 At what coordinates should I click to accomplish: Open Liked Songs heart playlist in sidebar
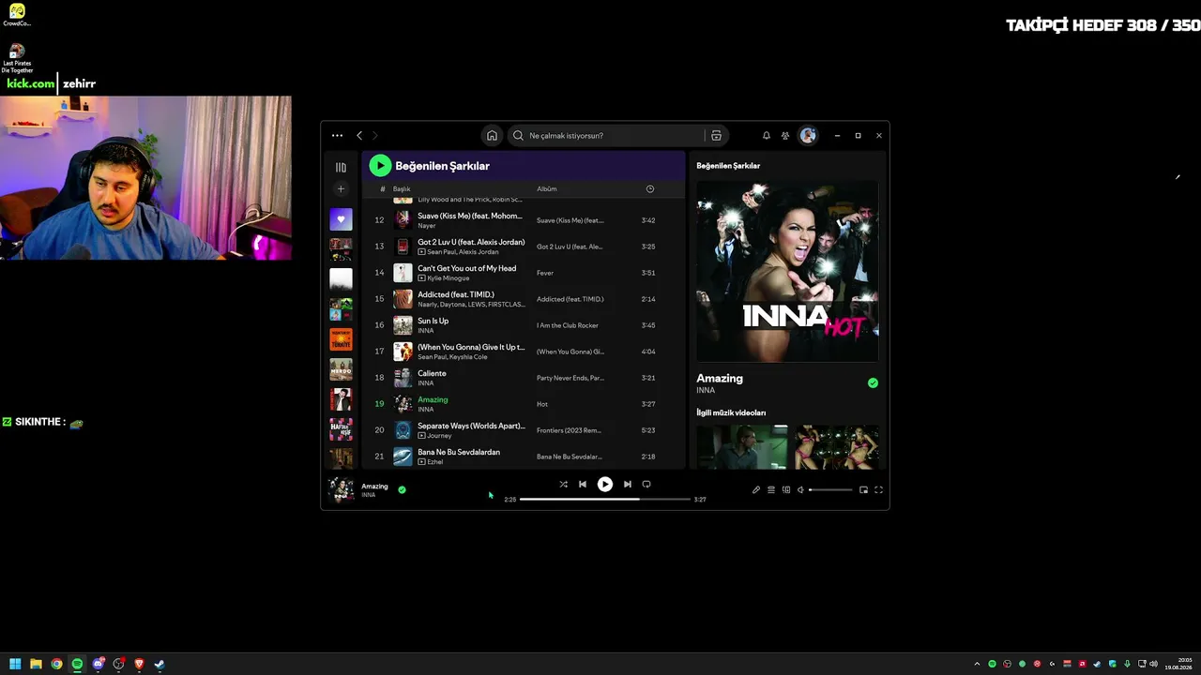[x=341, y=219]
